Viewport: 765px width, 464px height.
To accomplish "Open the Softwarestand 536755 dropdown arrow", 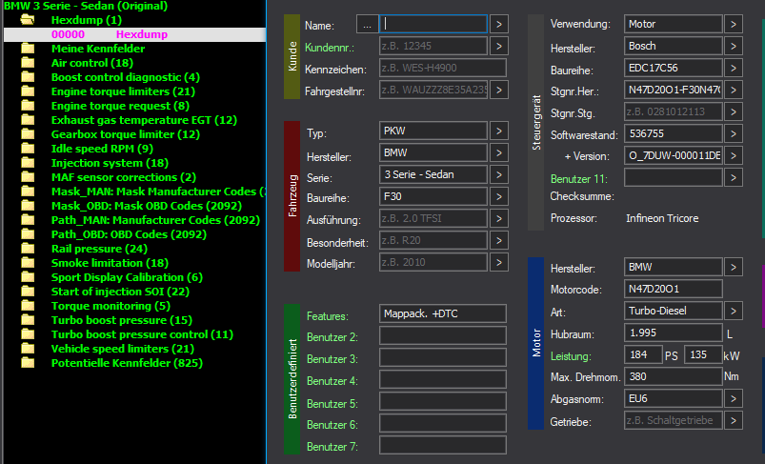I will click(734, 133).
